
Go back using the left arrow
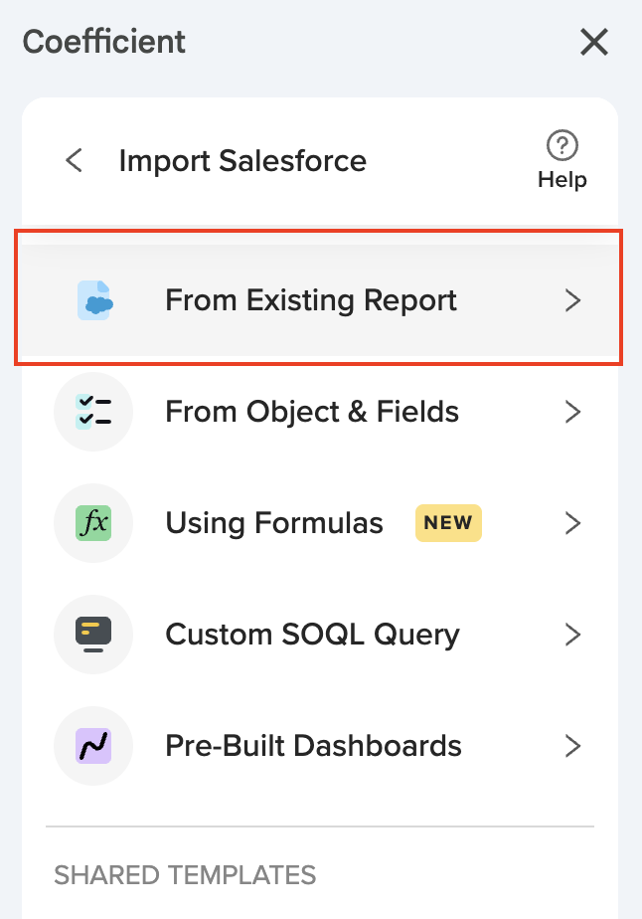coord(74,160)
